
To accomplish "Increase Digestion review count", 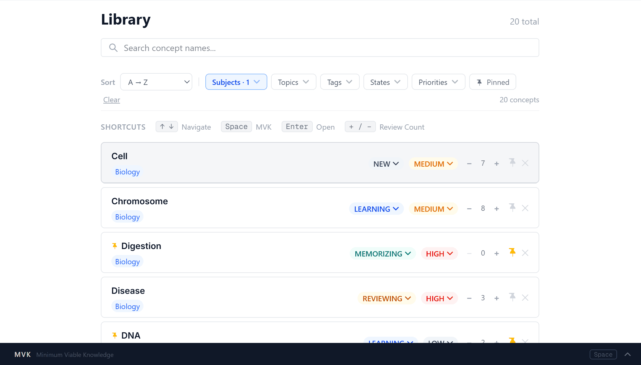I will coord(497,253).
